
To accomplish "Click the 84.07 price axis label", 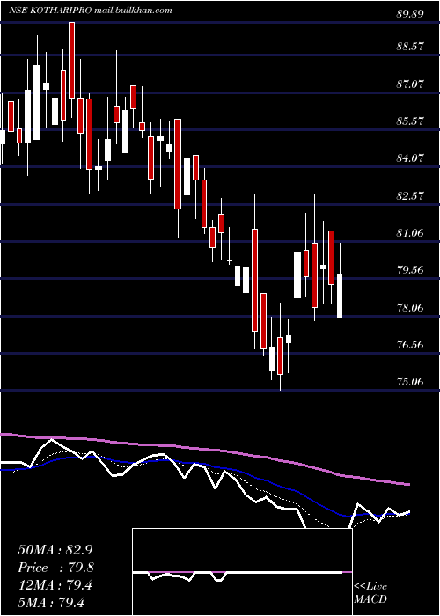I will point(411,158).
